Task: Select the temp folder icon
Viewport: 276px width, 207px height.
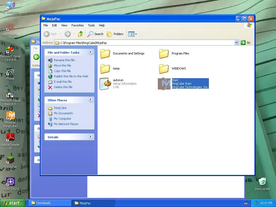Action: 105,69
